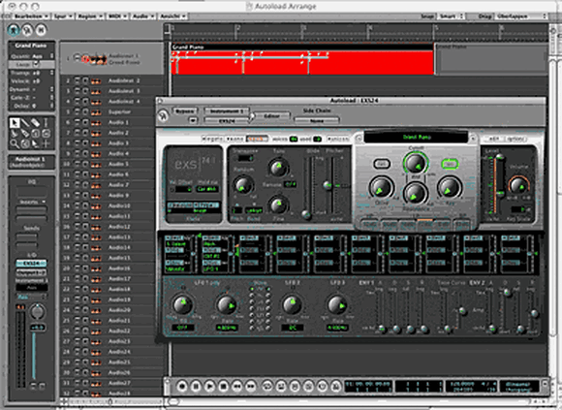The image size is (562, 410).
Task: Click the Pause button in the transport
Action: tap(196, 387)
